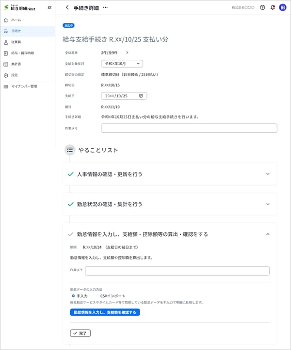
Task: Open 手続き in the sidebar
Action: 28,31
